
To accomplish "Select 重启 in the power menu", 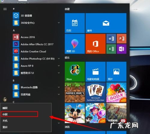I will pyautogui.click(x=26, y=127).
